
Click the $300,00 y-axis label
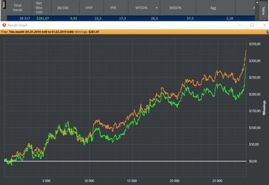255,61
